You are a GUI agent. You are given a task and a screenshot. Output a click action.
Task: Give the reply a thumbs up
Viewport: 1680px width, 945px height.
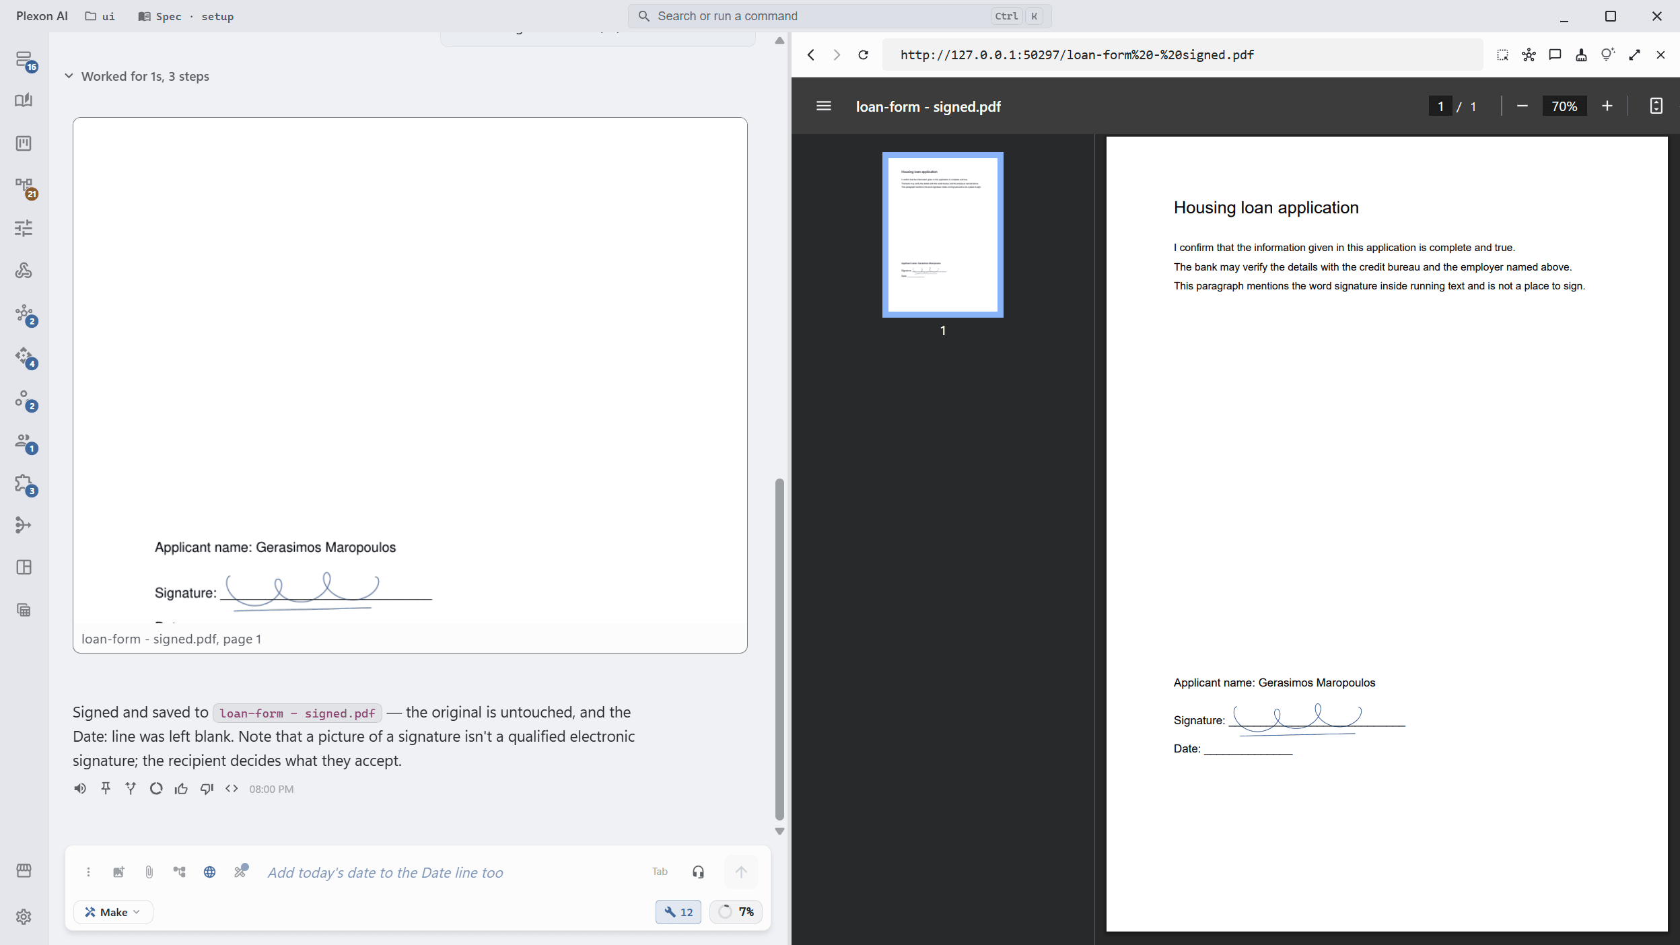(181, 788)
